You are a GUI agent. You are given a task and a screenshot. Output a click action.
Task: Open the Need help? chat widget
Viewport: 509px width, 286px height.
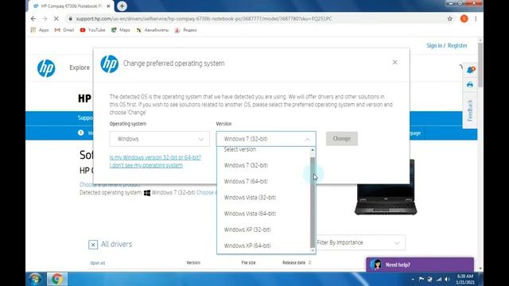click(x=420, y=265)
